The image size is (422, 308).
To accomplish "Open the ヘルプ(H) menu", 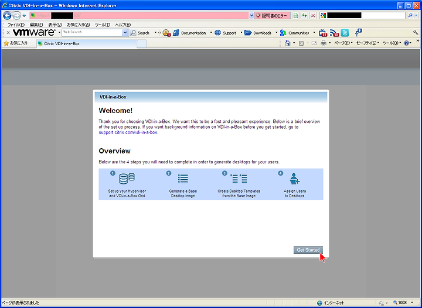I will [x=123, y=25].
